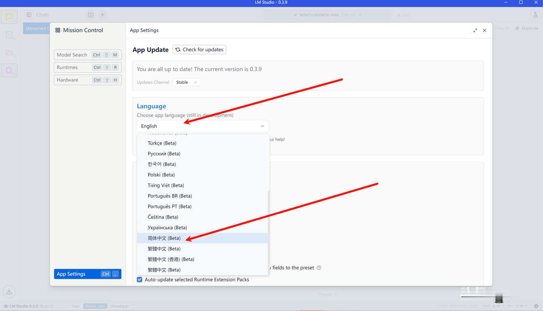The height and width of the screenshot is (311, 543).
Task: Click the help icon beside preset fields
Action: [x=319, y=267]
